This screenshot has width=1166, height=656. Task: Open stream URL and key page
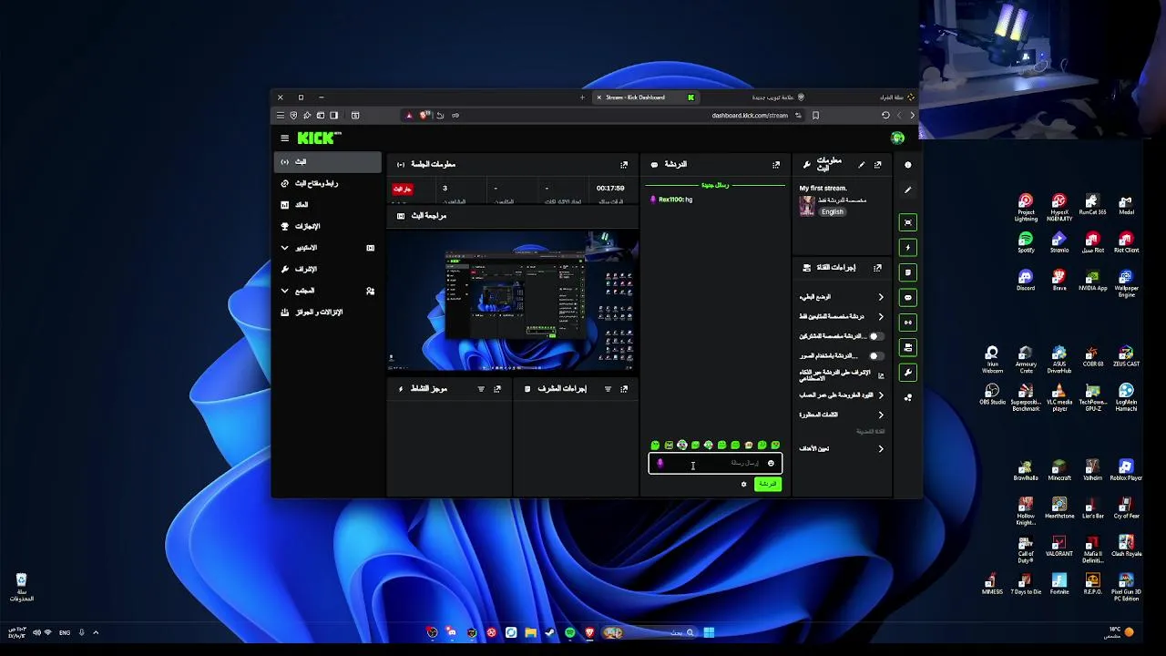click(x=327, y=183)
